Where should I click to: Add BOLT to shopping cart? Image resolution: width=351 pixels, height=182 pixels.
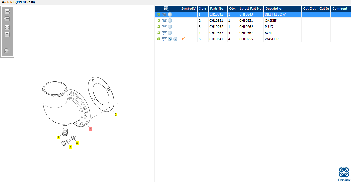point(164,33)
